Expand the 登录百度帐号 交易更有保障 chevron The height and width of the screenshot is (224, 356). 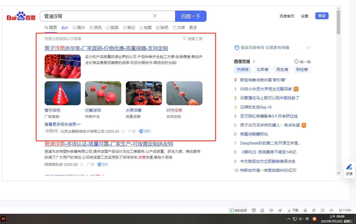pos(308,48)
